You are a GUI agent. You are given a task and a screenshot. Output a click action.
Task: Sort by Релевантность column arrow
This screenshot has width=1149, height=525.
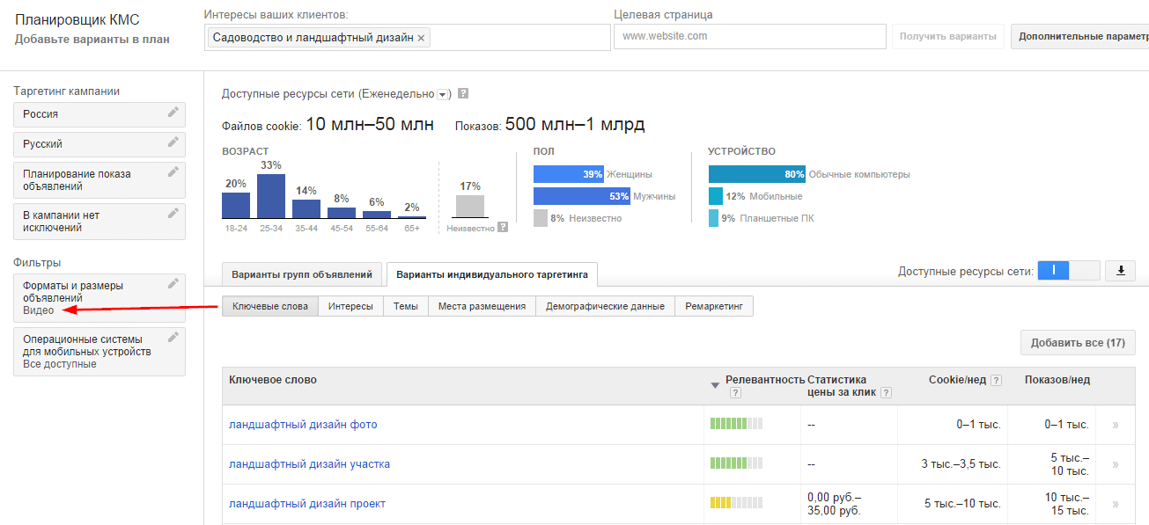click(715, 385)
